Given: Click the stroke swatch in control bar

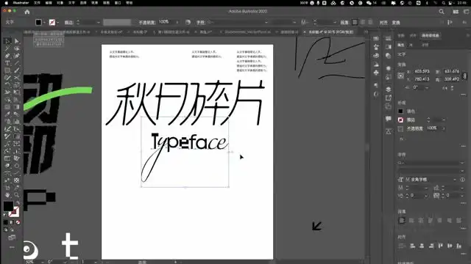Looking at the screenshot, I should (x=52, y=23).
